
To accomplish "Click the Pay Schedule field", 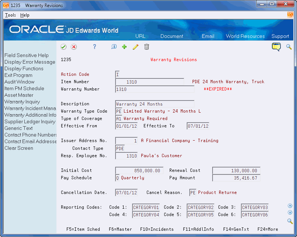I will pyautogui.click(x=117, y=178).
